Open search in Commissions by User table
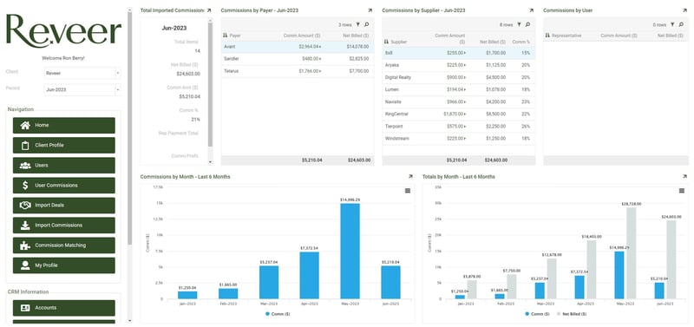 coord(681,25)
